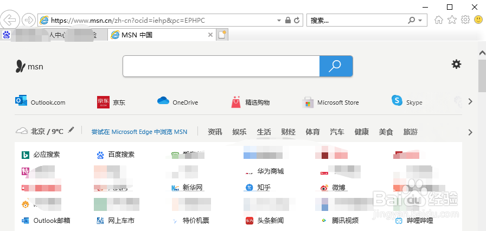Open 百度搜索 link
This screenshot has width=486, height=231.
(x=116, y=155)
